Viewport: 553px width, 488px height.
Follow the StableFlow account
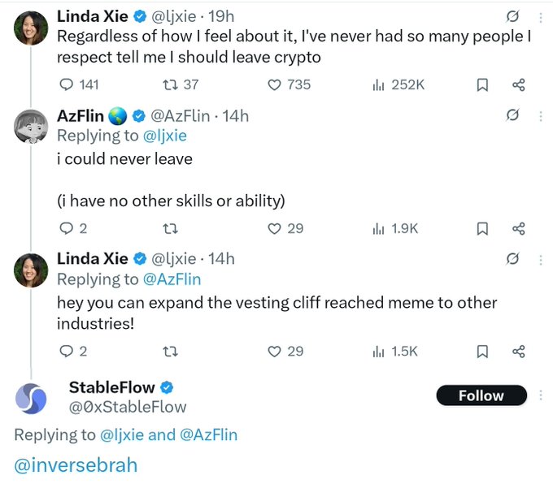481,395
